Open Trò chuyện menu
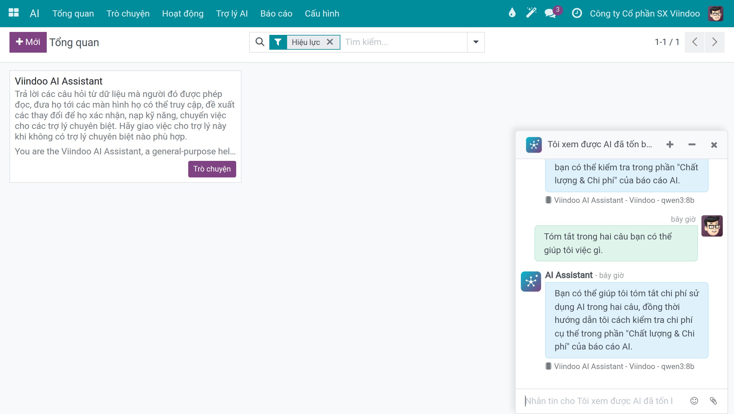This screenshot has width=734, height=414. click(x=128, y=13)
